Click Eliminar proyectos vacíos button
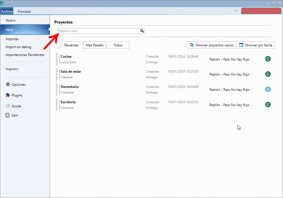This screenshot has width=283, height=198. click(211, 45)
